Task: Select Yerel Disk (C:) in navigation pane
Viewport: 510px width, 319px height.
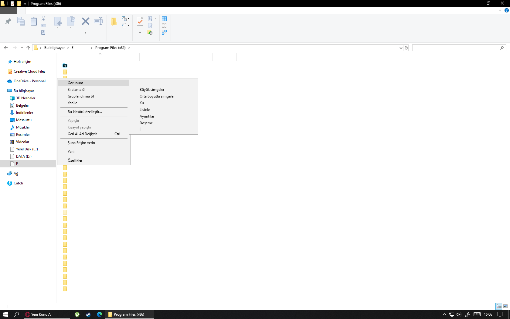Action: tap(27, 149)
